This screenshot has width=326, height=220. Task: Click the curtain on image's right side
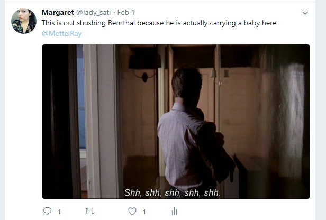point(290,121)
